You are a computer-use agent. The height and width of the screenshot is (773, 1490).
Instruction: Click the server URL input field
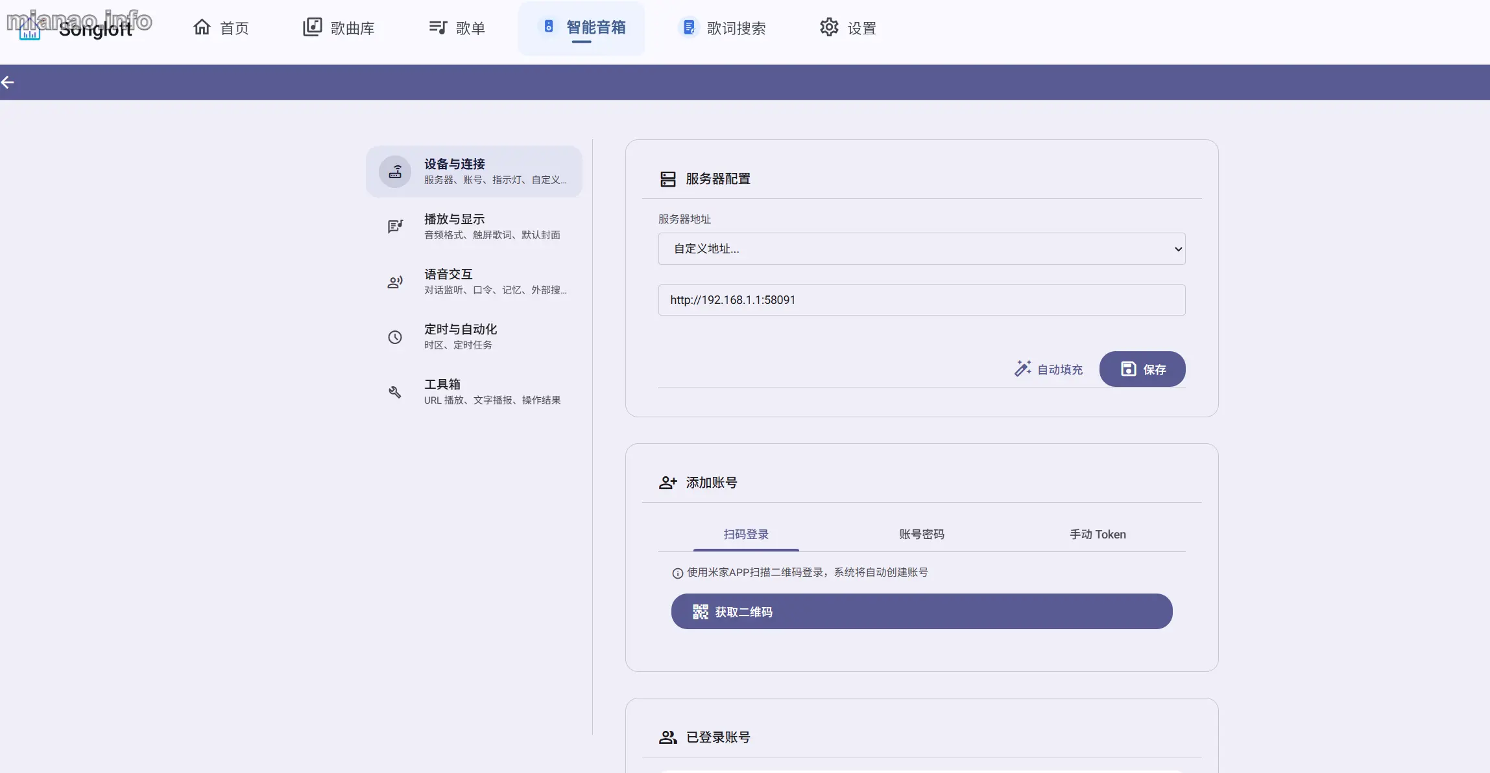(922, 300)
